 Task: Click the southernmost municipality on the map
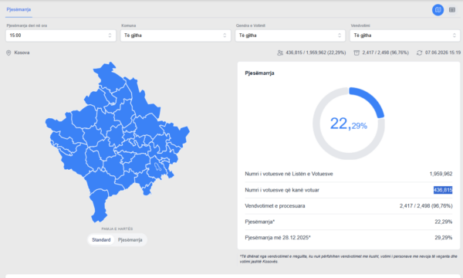coord(99,207)
